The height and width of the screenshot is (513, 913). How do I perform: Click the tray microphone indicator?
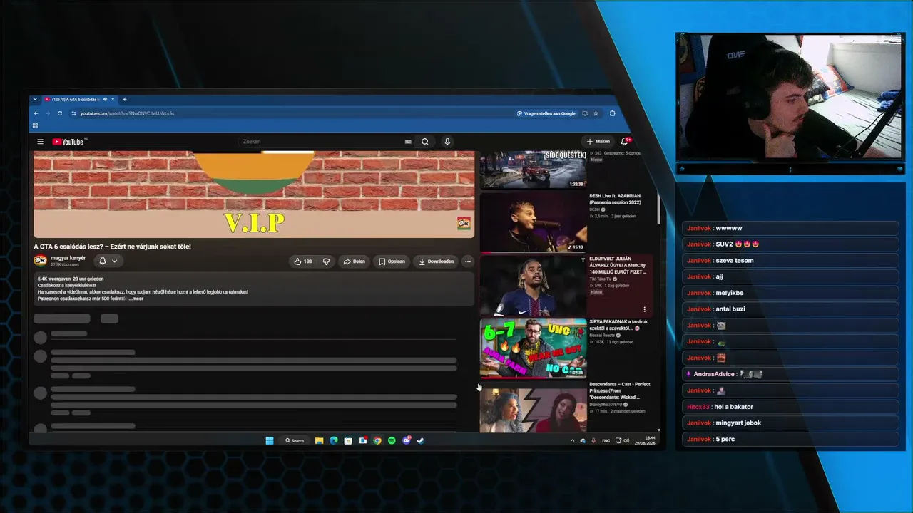[x=593, y=441]
